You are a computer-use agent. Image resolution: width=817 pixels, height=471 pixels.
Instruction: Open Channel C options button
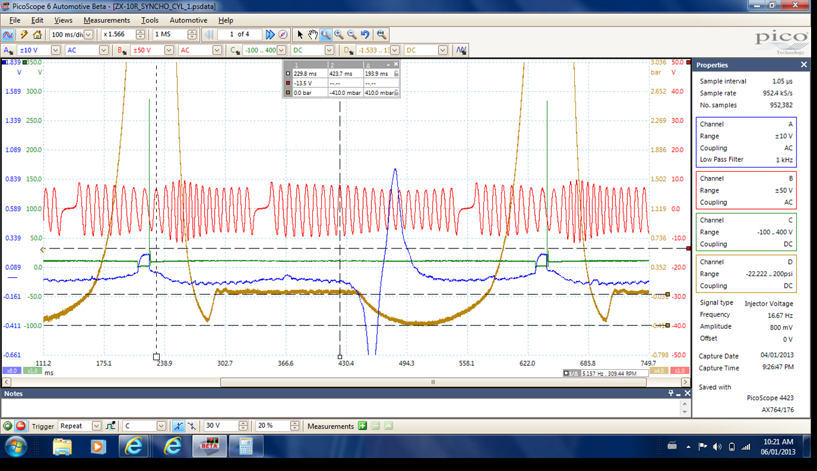pos(235,51)
